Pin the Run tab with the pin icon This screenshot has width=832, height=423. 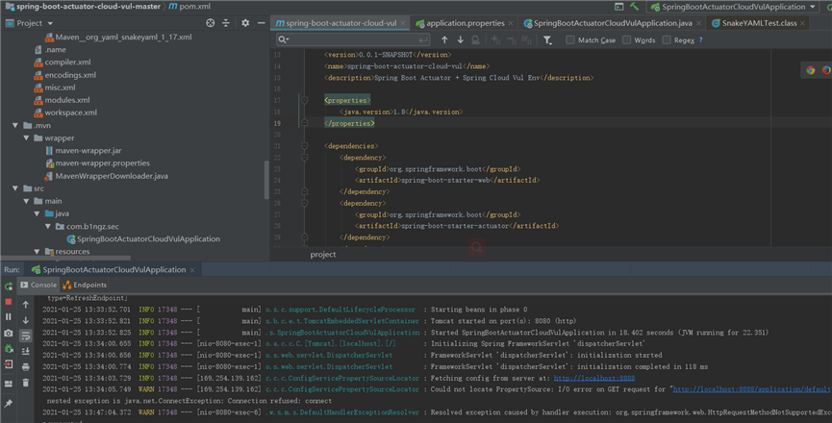(x=9, y=404)
